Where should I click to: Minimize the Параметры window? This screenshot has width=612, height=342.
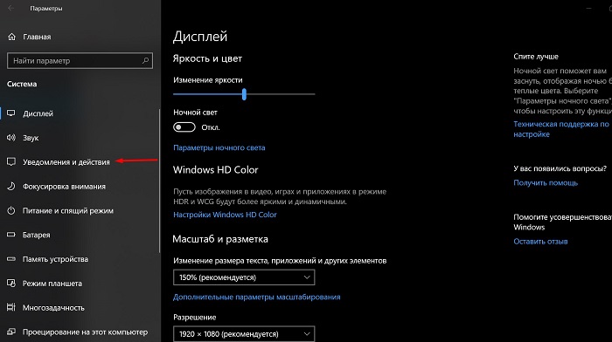tap(588, 8)
